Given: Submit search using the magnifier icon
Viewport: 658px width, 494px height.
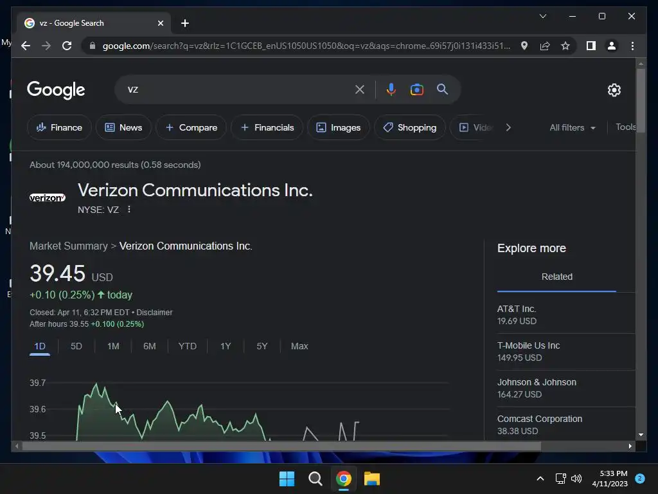Looking at the screenshot, I should pyautogui.click(x=442, y=89).
